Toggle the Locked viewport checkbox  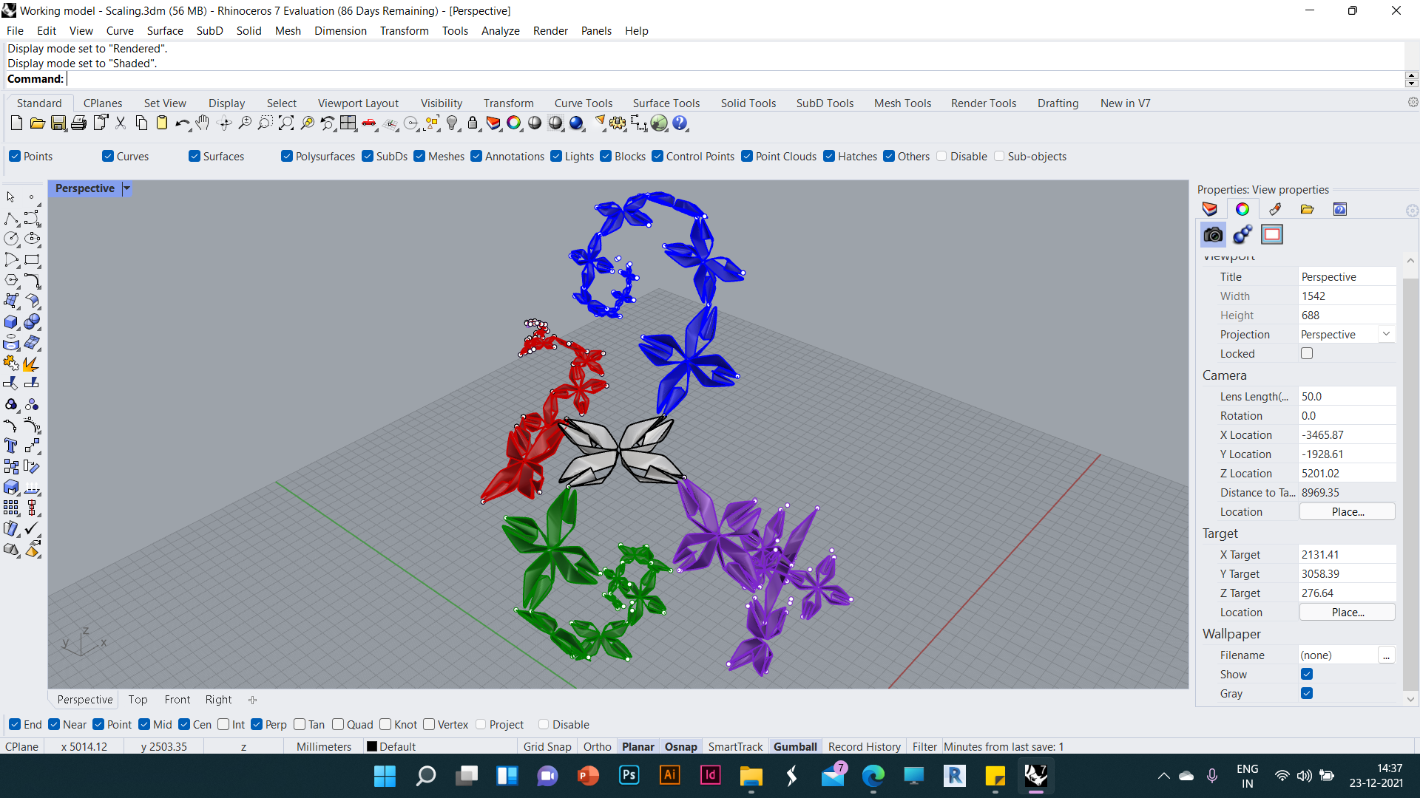pos(1307,353)
